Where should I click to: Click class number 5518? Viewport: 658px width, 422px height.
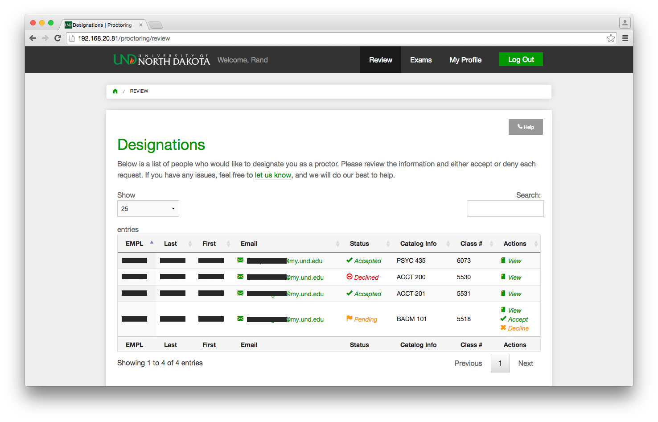point(464,319)
